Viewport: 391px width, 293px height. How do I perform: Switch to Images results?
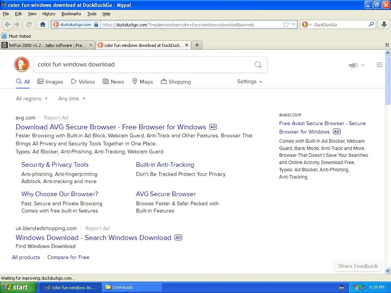[50, 82]
